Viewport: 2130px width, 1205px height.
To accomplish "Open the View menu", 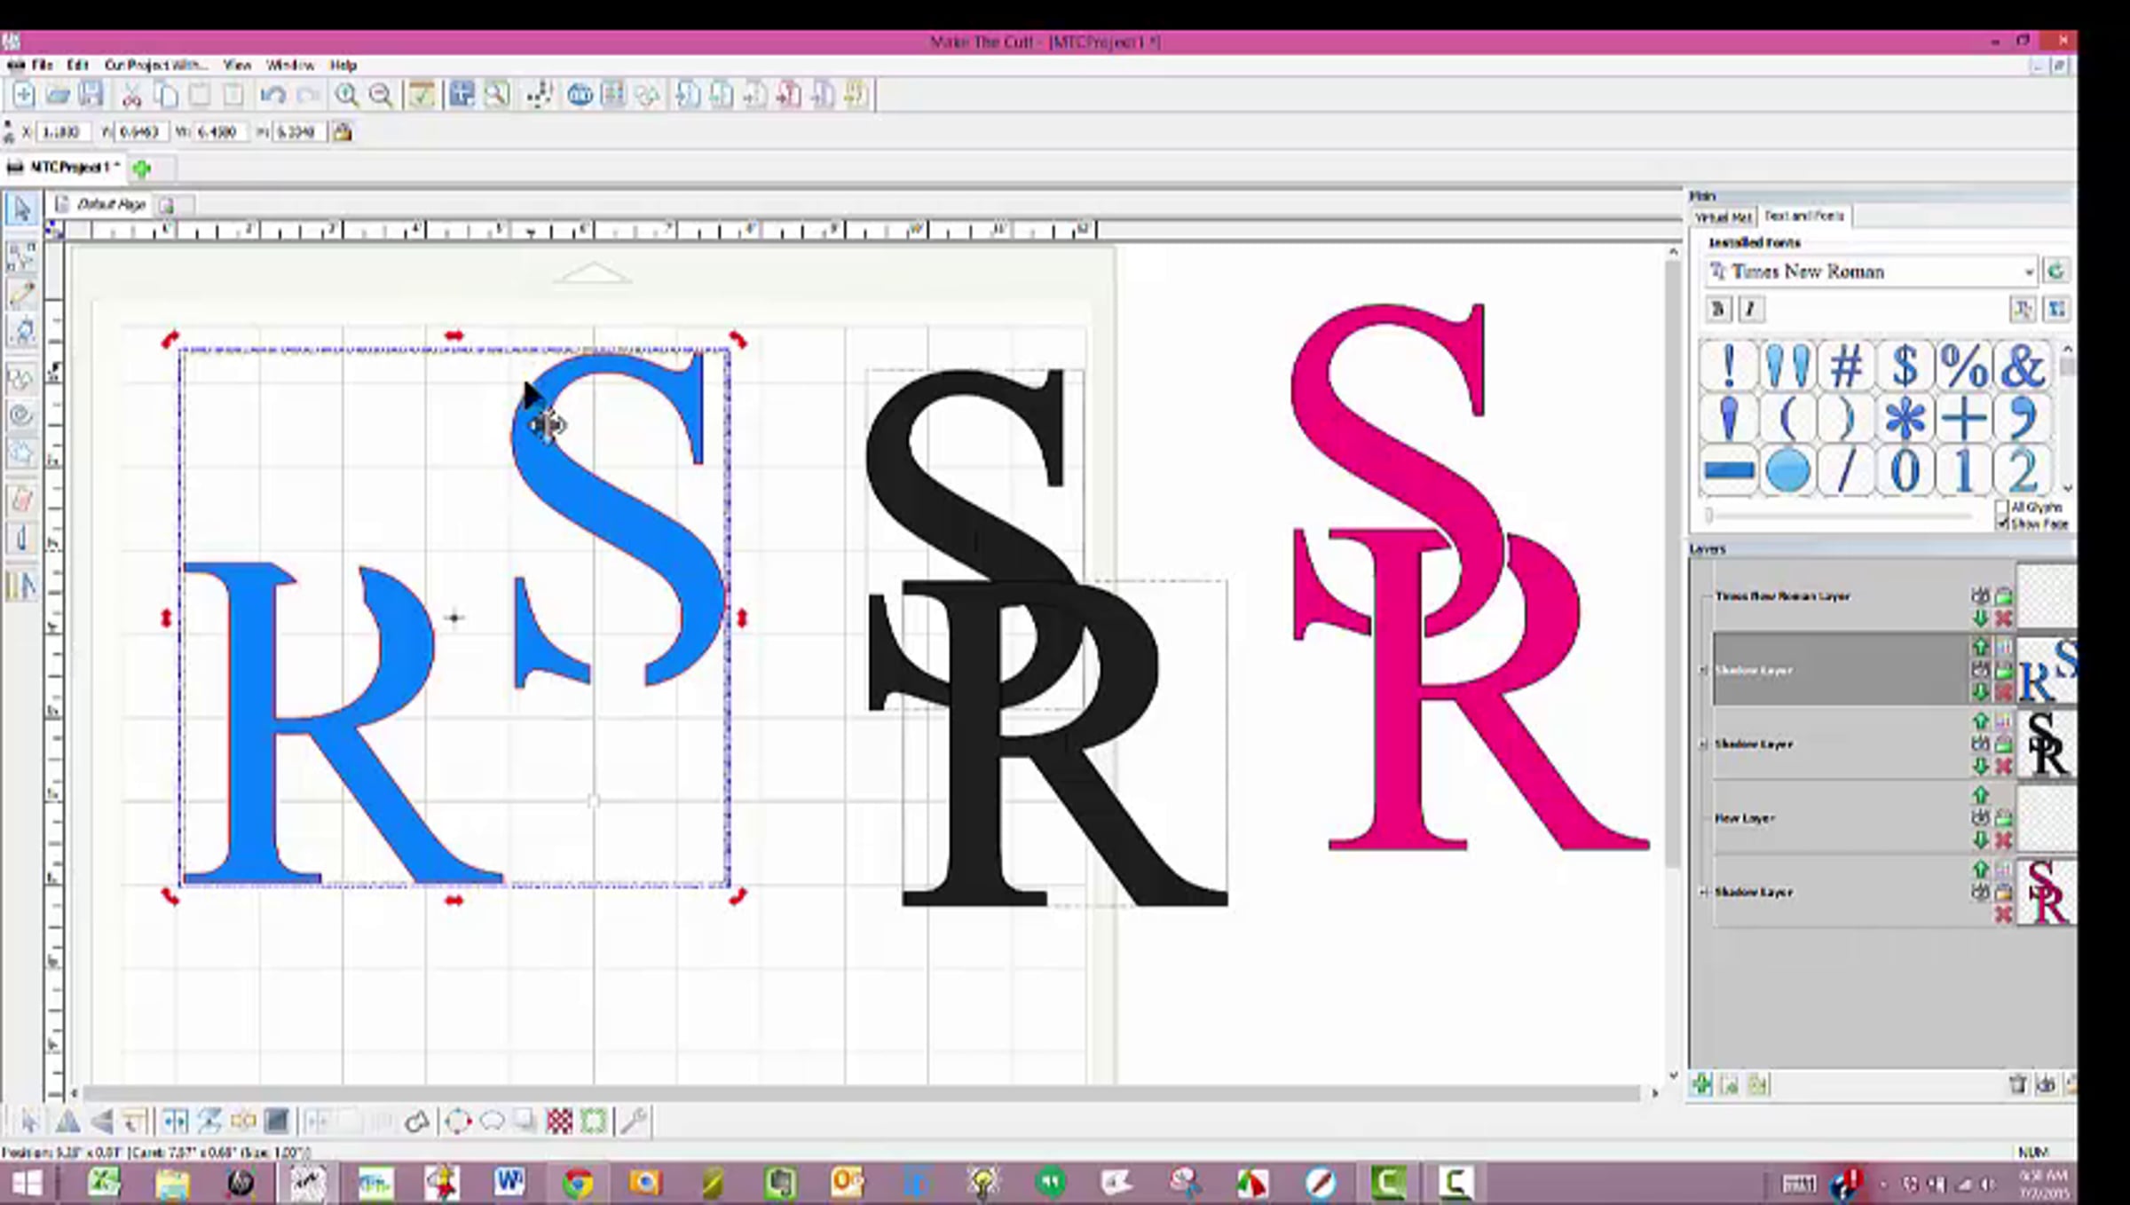I will 237,65.
